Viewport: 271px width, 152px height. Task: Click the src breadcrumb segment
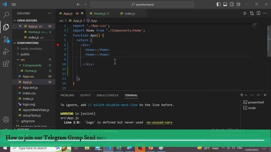(61, 21)
